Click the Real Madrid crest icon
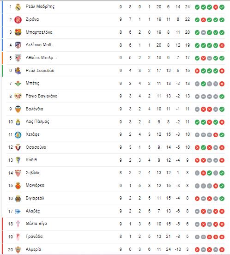Screen dimensions: 230x255 (x=18, y=7)
